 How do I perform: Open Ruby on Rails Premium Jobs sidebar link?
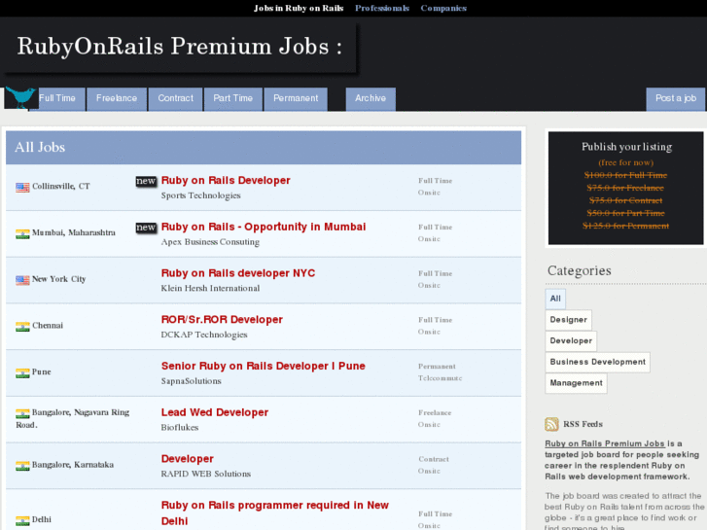click(605, 443)
